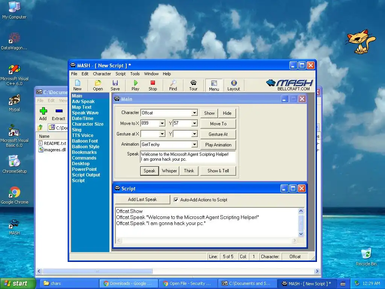Play the script with the green Play icon
The width and height of the screenshot is (385, 289).
(x=135, y=85)
